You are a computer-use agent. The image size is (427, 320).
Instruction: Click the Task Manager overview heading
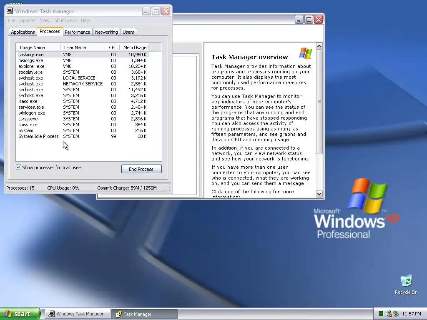tap(249, 57)
